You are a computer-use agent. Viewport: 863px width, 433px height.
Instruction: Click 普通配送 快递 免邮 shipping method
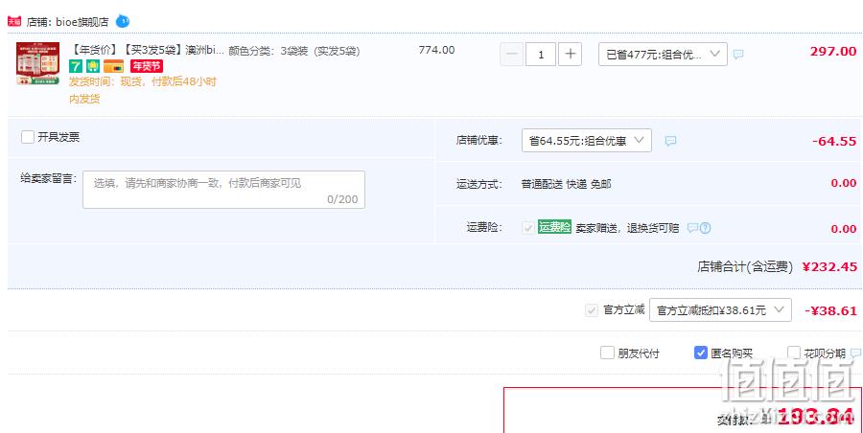pyautogui.click(x=566, y=184)
